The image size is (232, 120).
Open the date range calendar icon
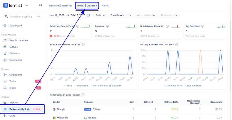pos(88,15)
